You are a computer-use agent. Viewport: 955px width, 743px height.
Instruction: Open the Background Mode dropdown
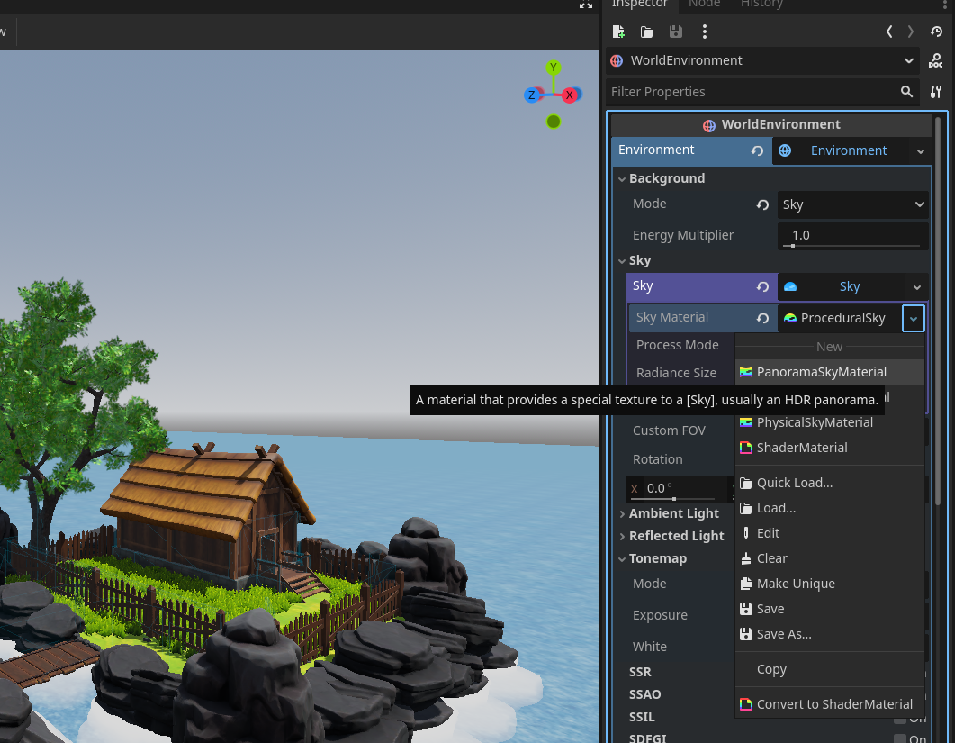click(851, 204)
